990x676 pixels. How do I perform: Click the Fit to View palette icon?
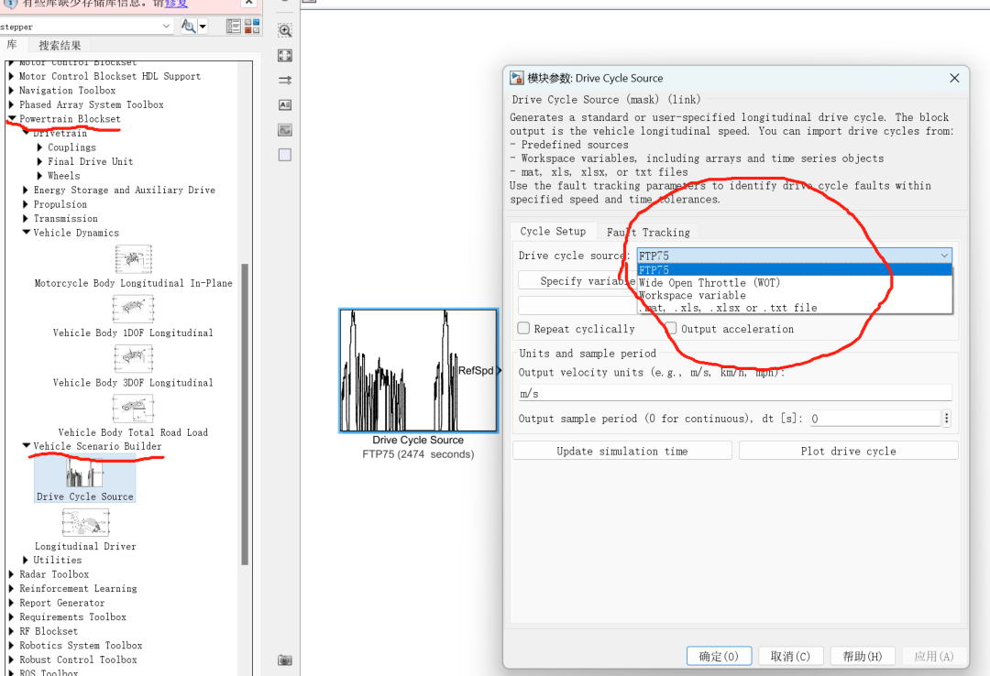click(285, 56)
